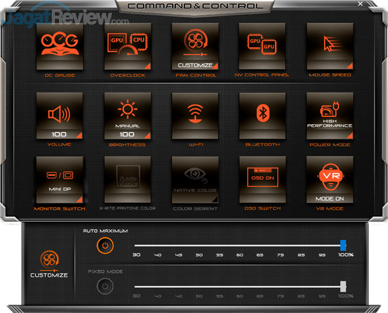Click the Fixed Mode slider handle

tap(343, 286)
